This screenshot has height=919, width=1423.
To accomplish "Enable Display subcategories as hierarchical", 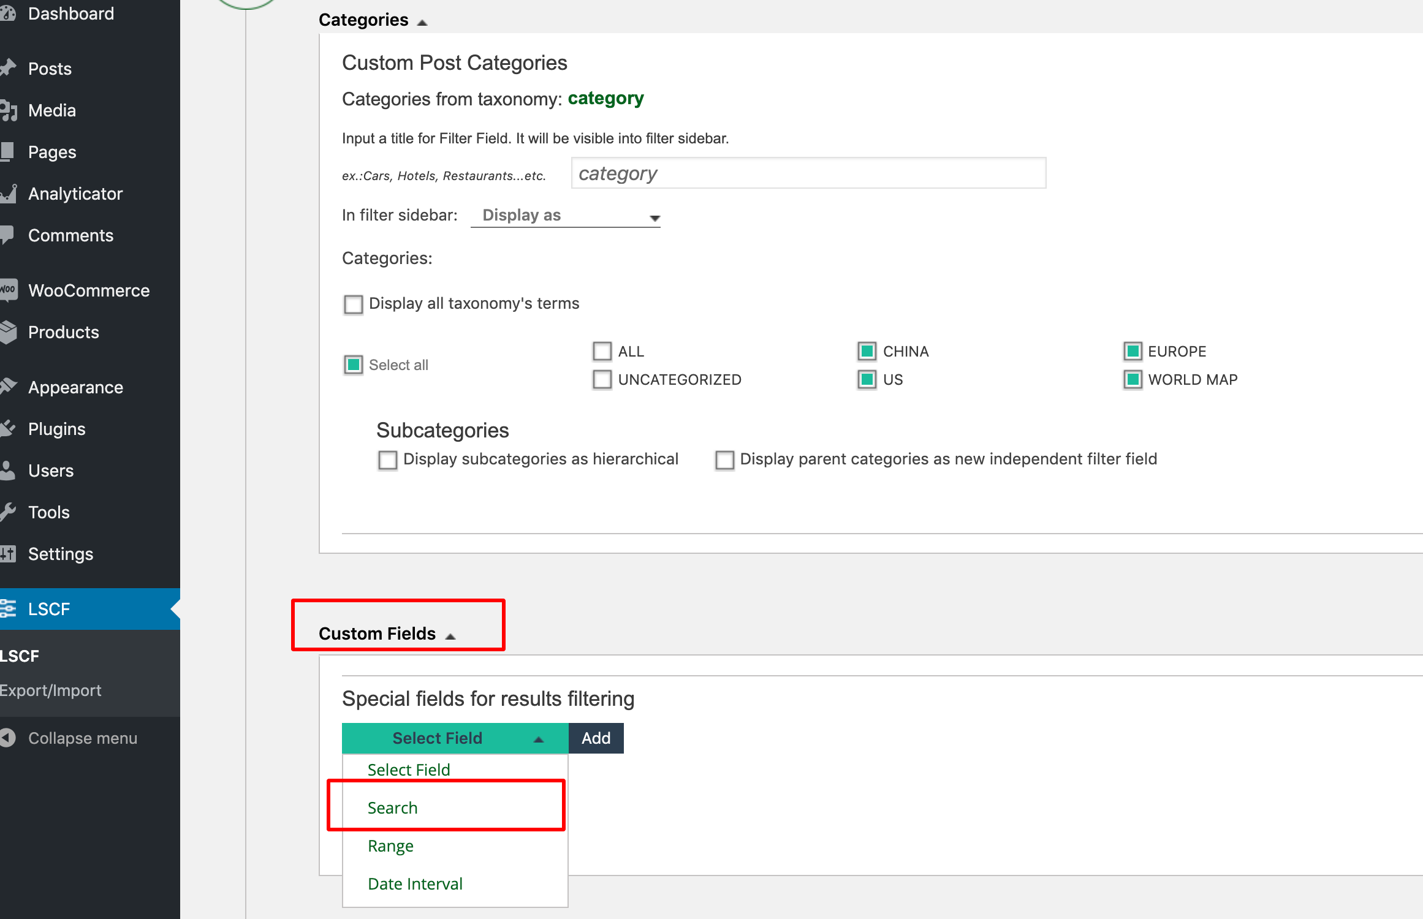I will tap(388, 460).
